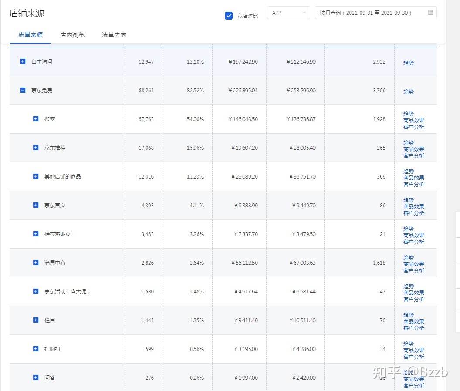Open 客户分析 link in 栏目 row

click(x=414, y=328)
